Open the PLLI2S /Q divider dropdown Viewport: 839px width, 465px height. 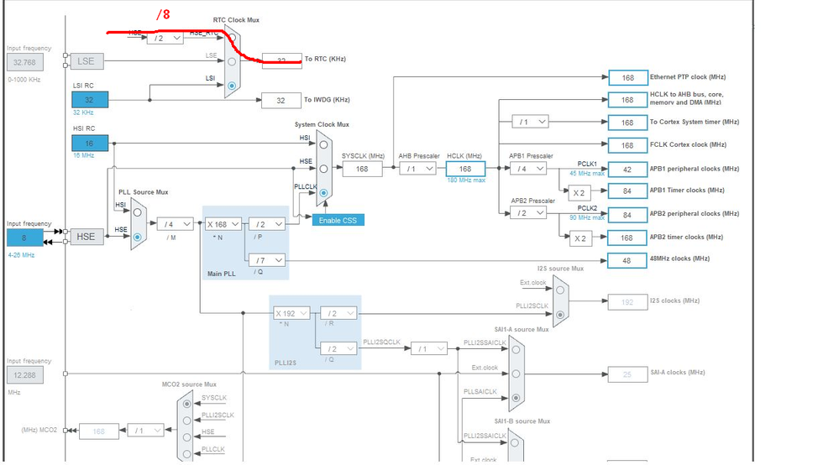[338, 348]
